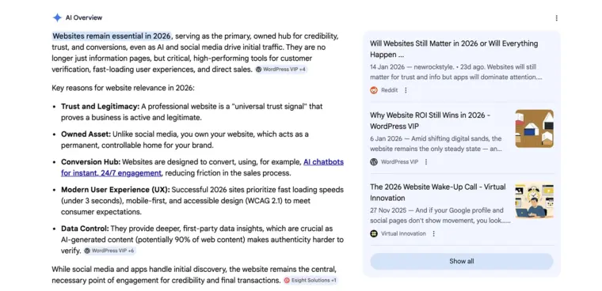Open the WordPress VIP +4 citation chip
This screenshot has width=602, height=291.
pyautogui.click(x=281, y=70)
